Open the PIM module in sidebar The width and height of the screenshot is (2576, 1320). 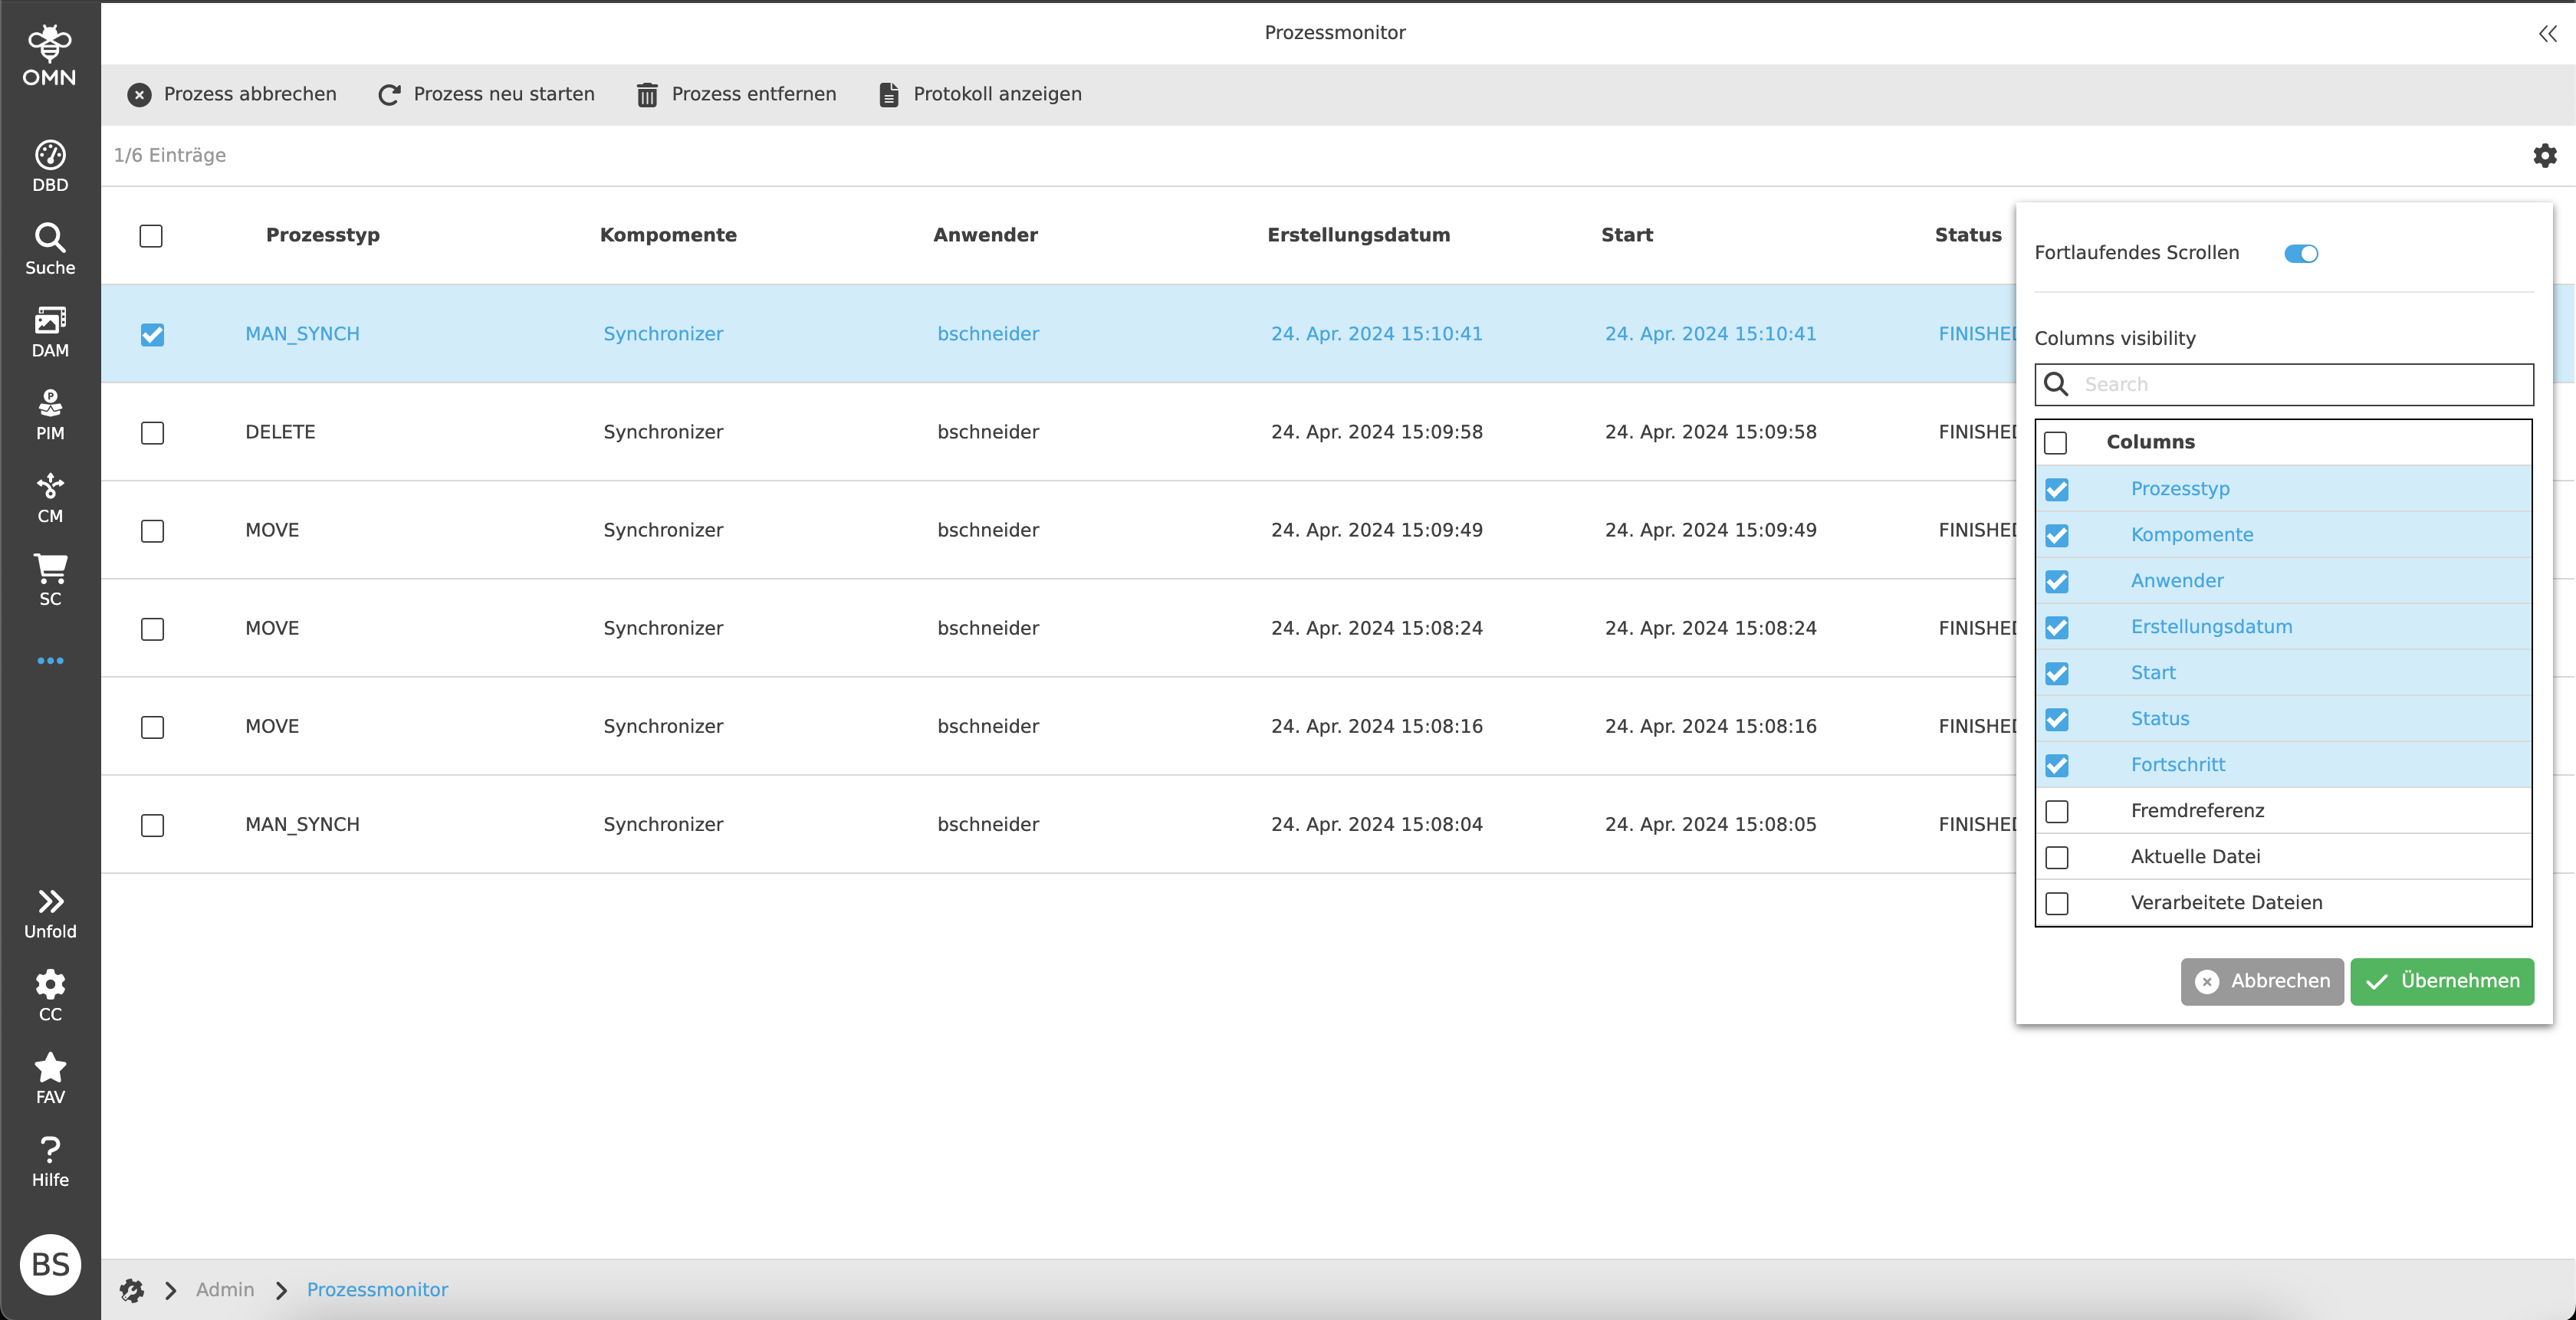[50, 414]
